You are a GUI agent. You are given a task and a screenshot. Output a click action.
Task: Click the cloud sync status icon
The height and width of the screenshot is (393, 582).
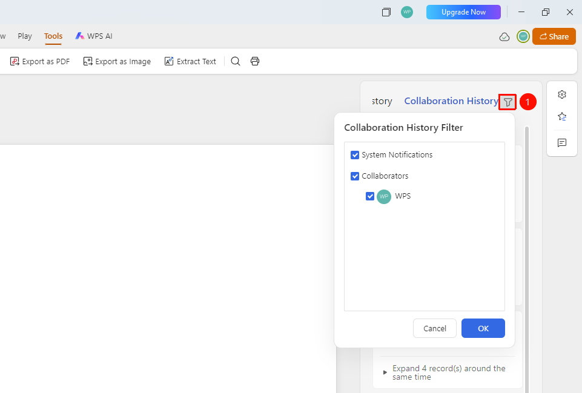coord(504,36)
